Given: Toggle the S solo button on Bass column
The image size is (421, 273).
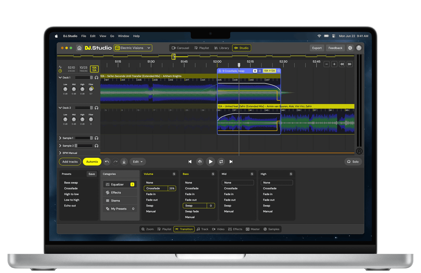Looking at the screenshot, I should pyautogui.click(x=213, y=174).
